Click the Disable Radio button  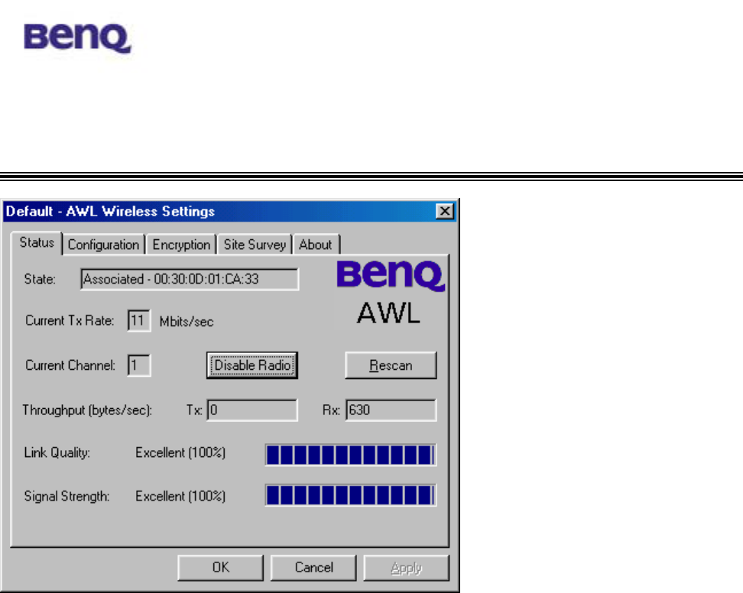pyautogui.click(x=252, y=365)
